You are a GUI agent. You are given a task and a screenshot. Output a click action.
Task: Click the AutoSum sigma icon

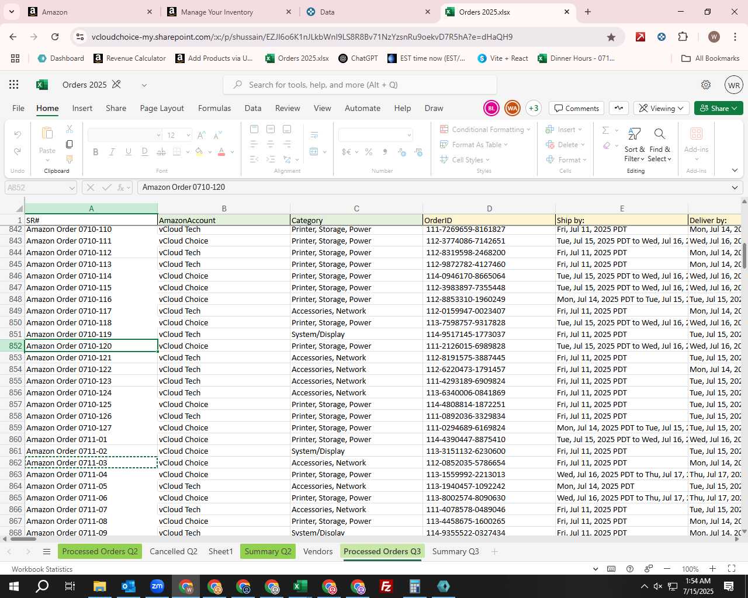tap(605, 130)
